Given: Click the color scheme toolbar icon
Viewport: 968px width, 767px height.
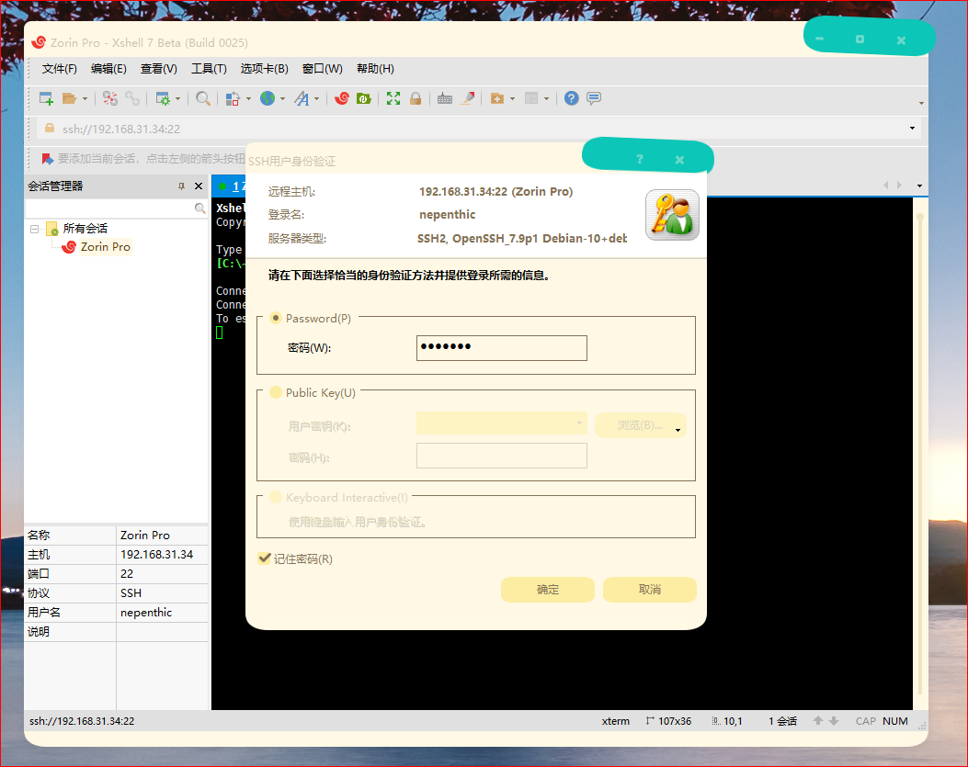Looking at the screenshot, I should coord(233,98).
